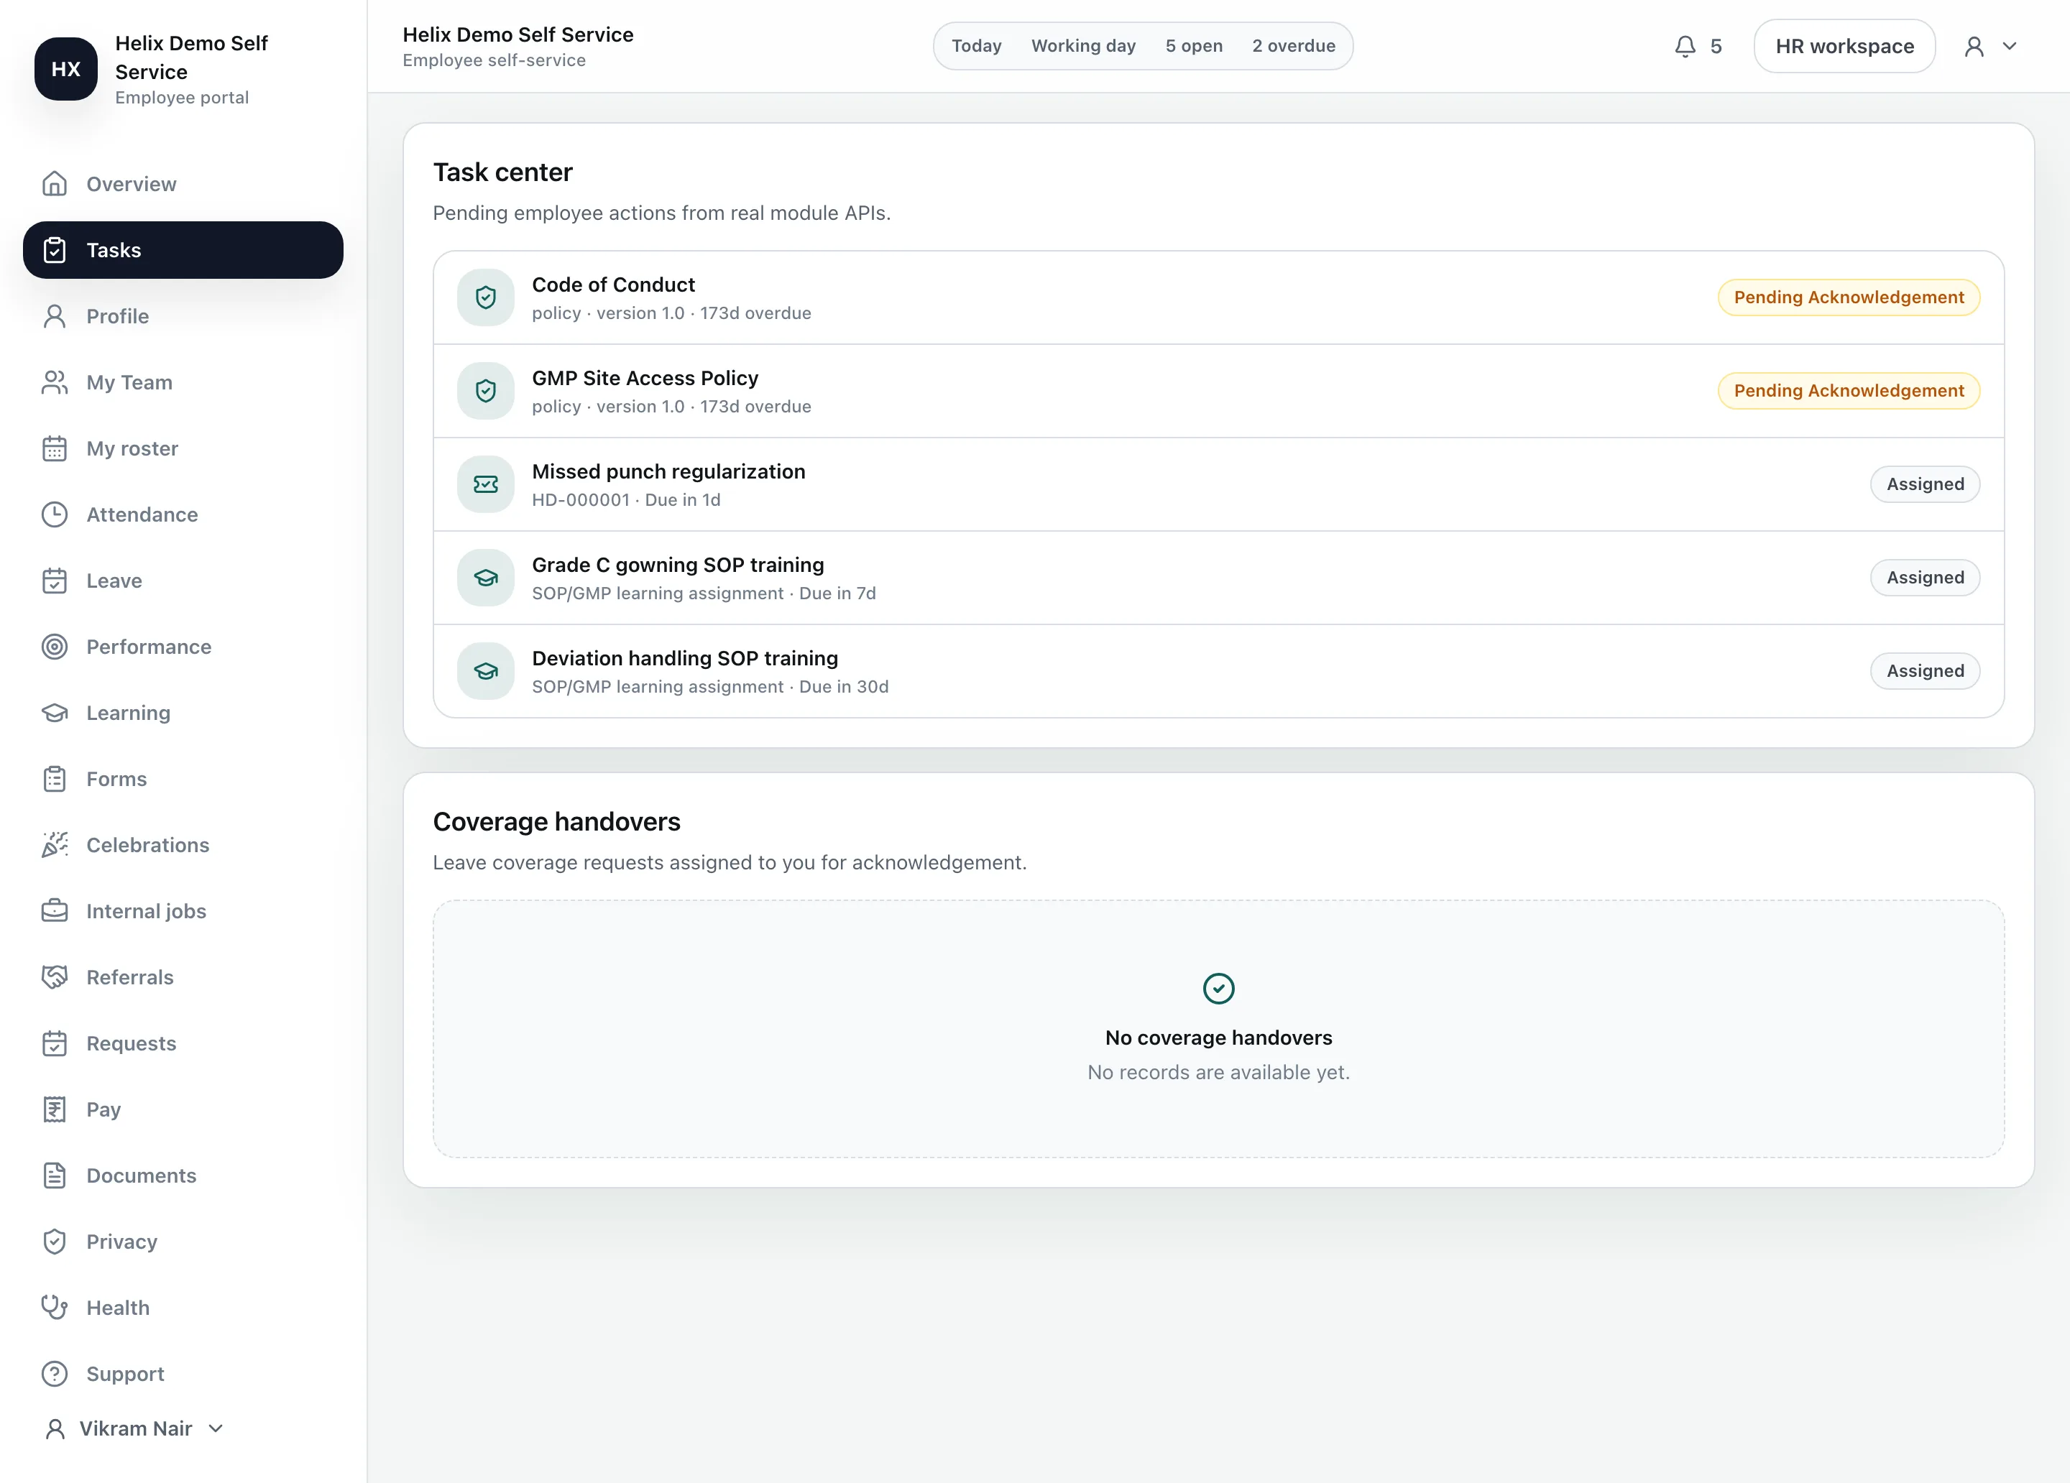Expand the Vikram Nair user menu
The width and height of the screenshot is (2070, 1483).
click(x=135, y=1428)
